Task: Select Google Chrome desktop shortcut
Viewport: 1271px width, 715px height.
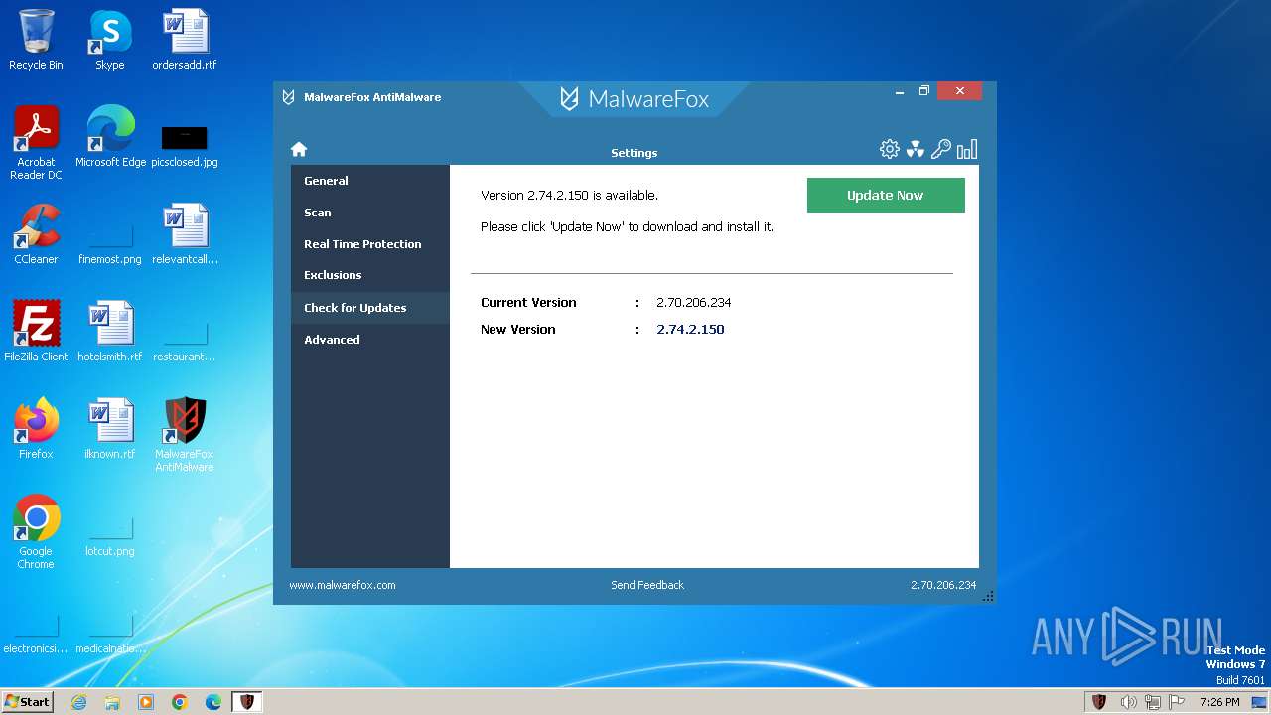Action: [x=36, y=532]
